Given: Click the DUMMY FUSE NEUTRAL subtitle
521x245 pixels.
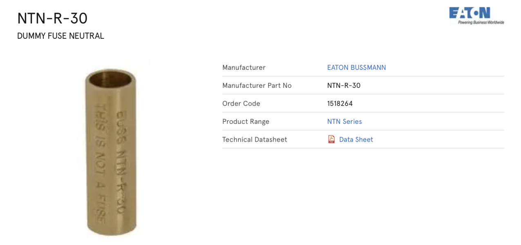Looking at the screenshot, I should (x=60, y=36).
